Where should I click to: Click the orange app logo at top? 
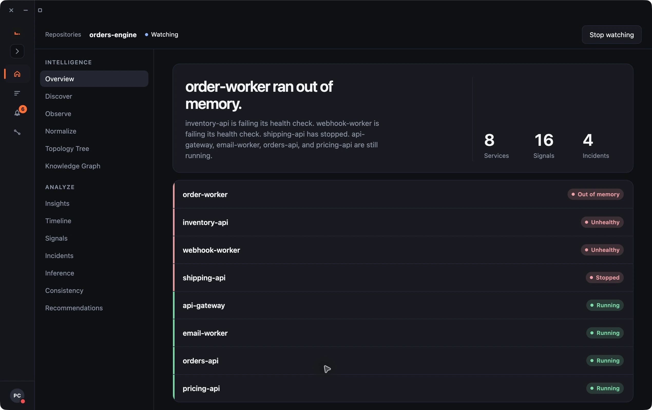point(17,33)
